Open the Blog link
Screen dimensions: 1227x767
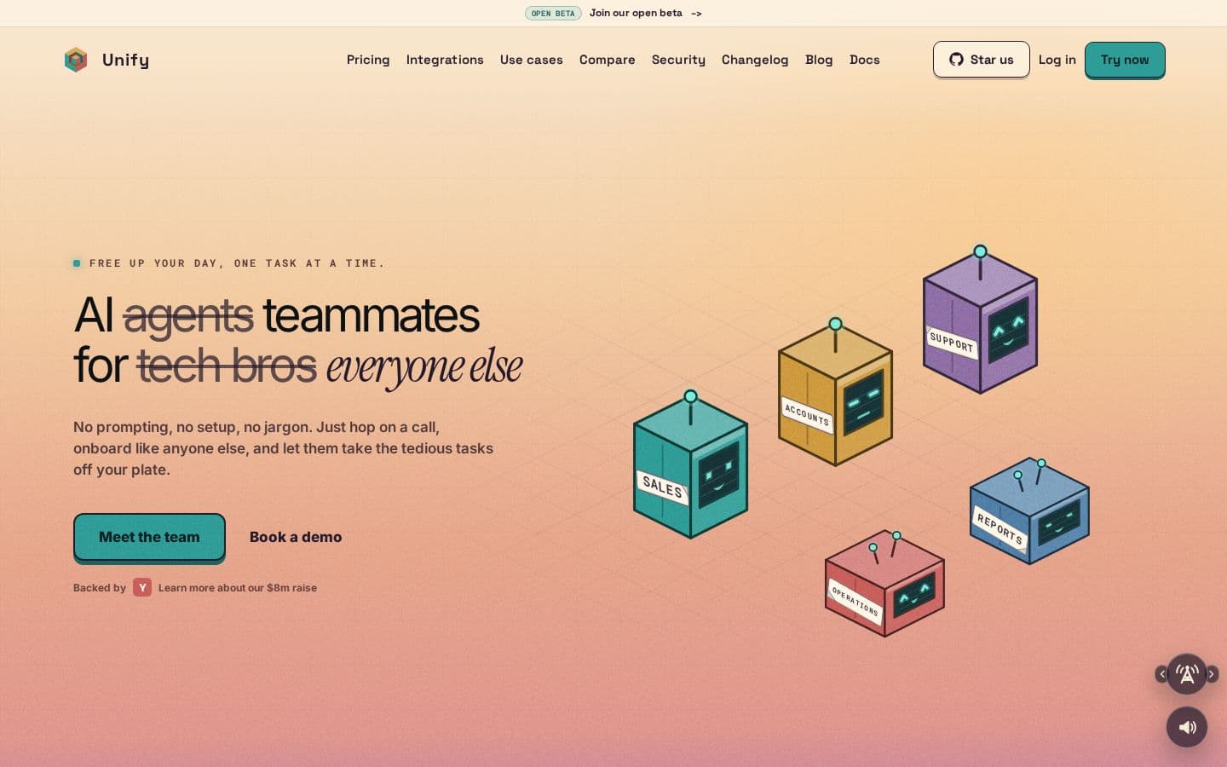[x=819, y=60]
